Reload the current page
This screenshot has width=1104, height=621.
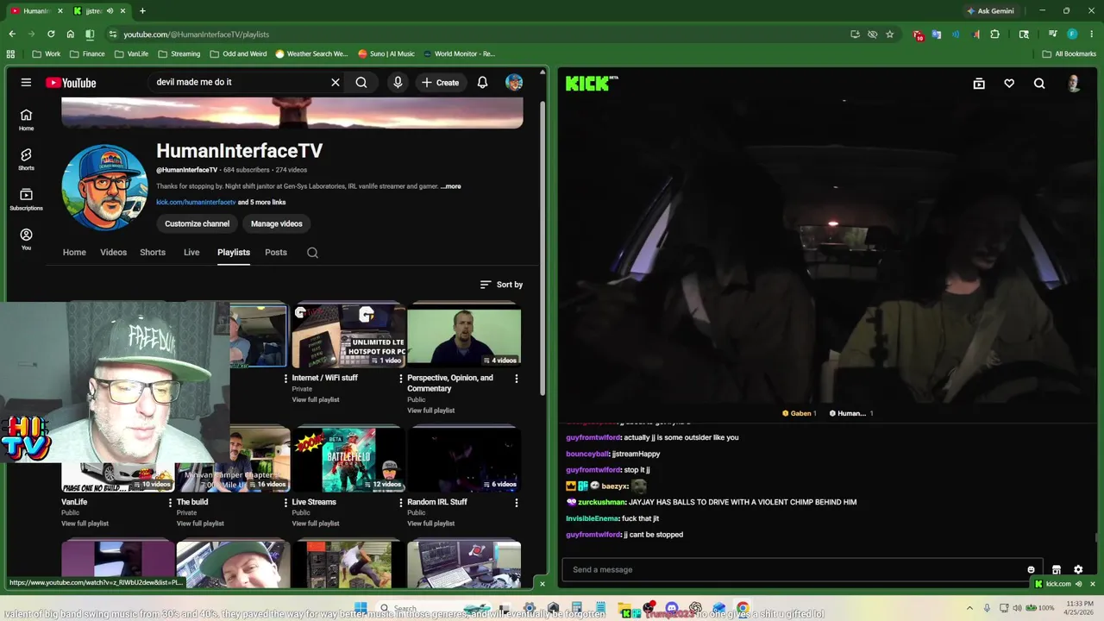click(x=51, y=34)
